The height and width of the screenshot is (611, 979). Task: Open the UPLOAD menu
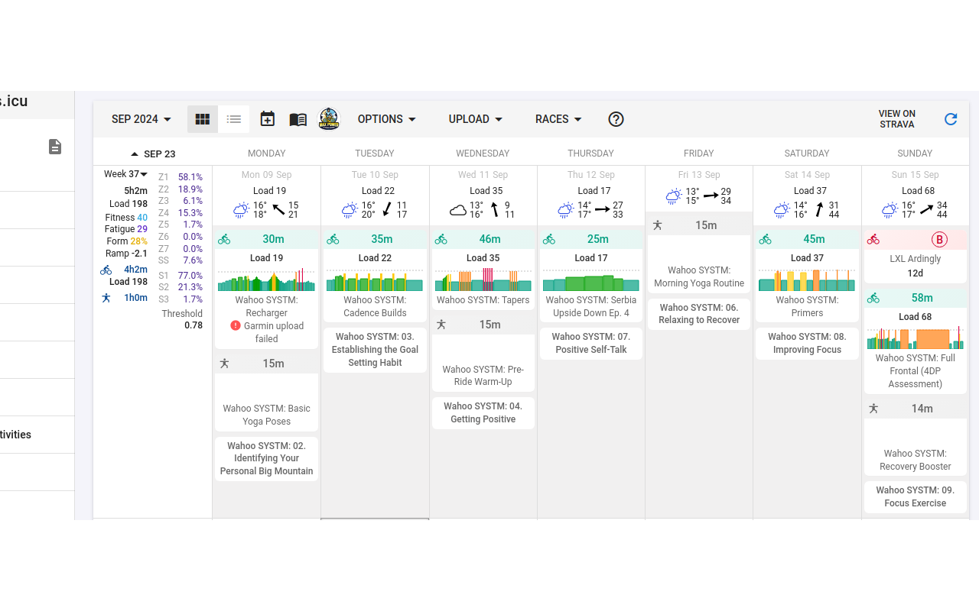pyautogui.click(x=476, y=119)
